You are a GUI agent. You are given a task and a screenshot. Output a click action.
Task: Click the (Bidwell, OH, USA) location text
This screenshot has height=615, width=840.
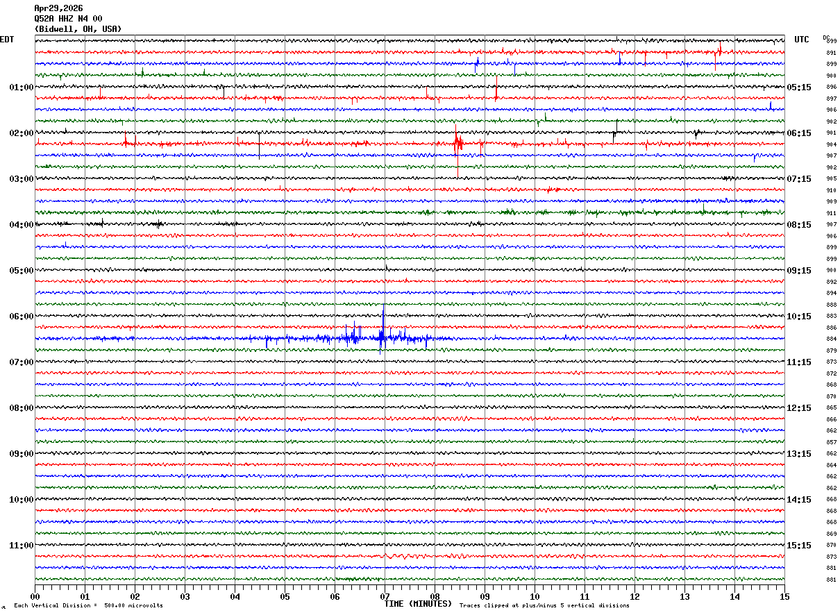(x=78, y=29)
